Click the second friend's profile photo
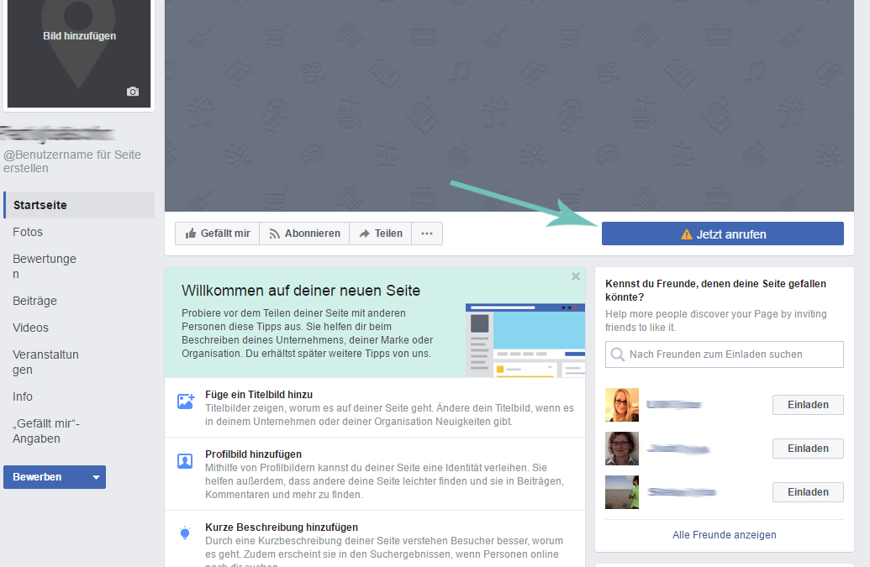Image resolution: width=870 pixels, height=567 pixels. (622, 449)
